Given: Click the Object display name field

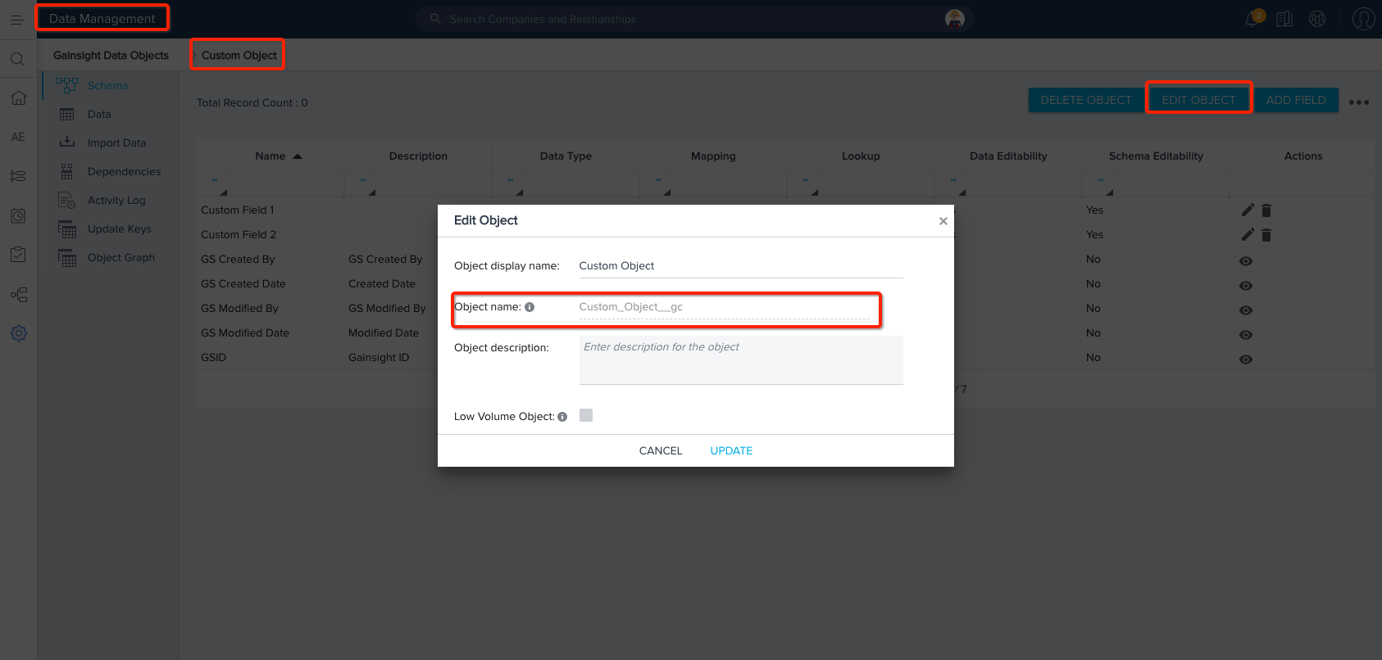Looking at the screenshot, I should click(x=741, y=266).
